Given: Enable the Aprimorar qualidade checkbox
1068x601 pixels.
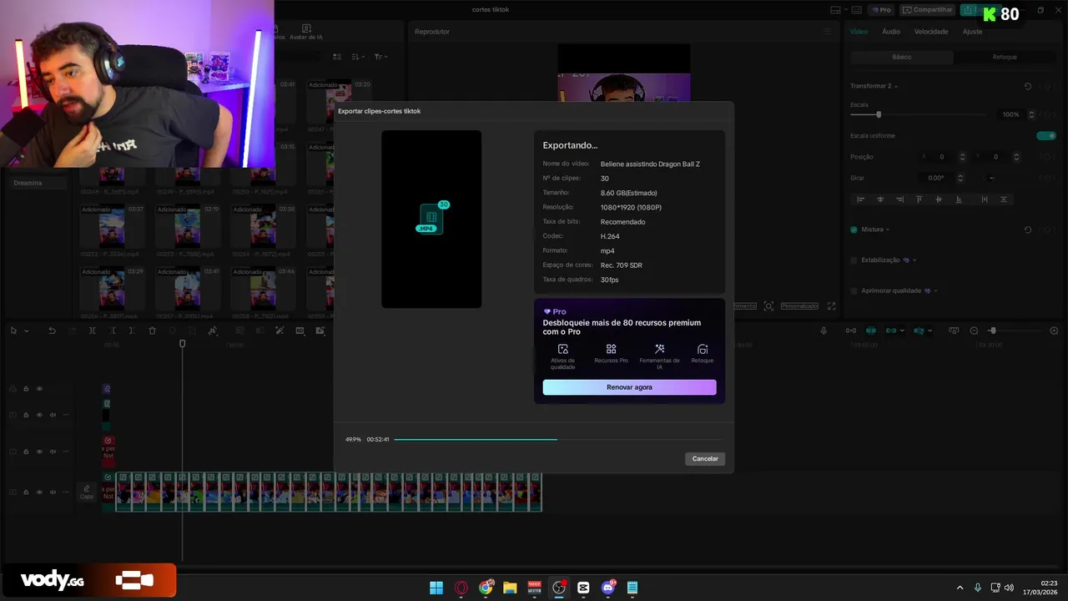Looking at the screenshot, I should (854, 290).
